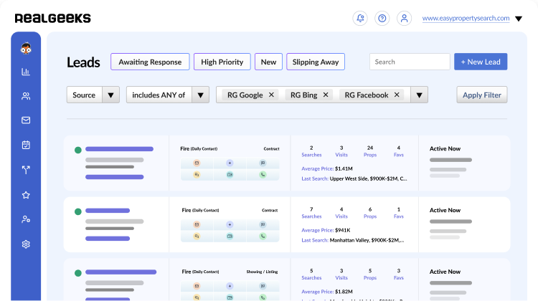The height and width of the screenshot is (301, 538).
Task: Open the settings gear icon in sidebar
Action: click(26, 244)
